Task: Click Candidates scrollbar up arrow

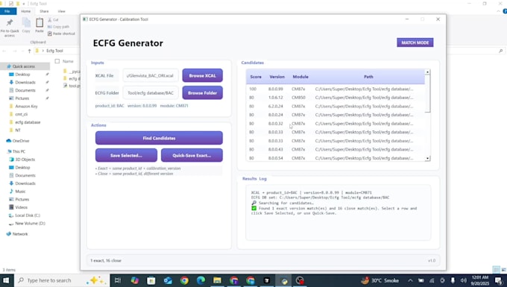Action: pos(427,72)
